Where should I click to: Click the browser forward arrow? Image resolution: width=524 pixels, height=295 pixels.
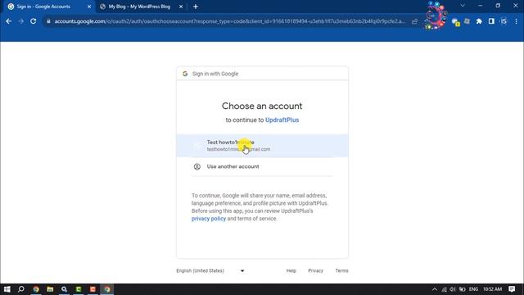[20, 21]
